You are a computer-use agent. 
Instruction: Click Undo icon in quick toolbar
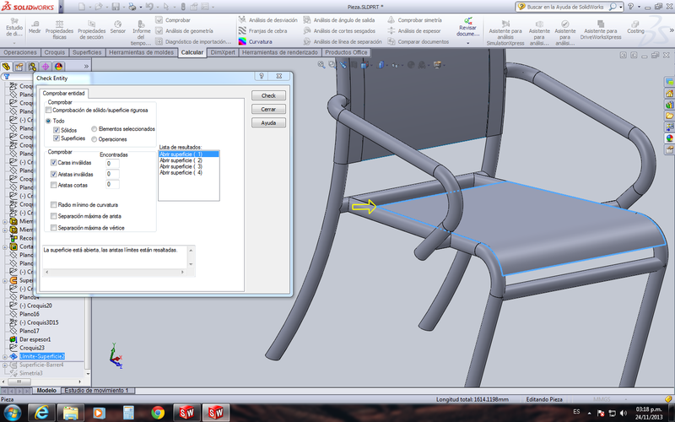point(149,7)
